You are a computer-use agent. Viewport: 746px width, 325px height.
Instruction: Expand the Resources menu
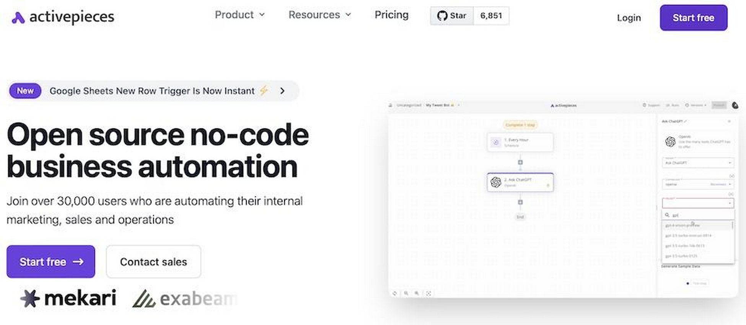click(x=320, y=15)
